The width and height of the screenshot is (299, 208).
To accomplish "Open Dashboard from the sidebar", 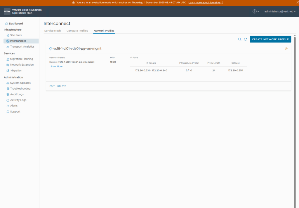I will [x=16, y=24].
